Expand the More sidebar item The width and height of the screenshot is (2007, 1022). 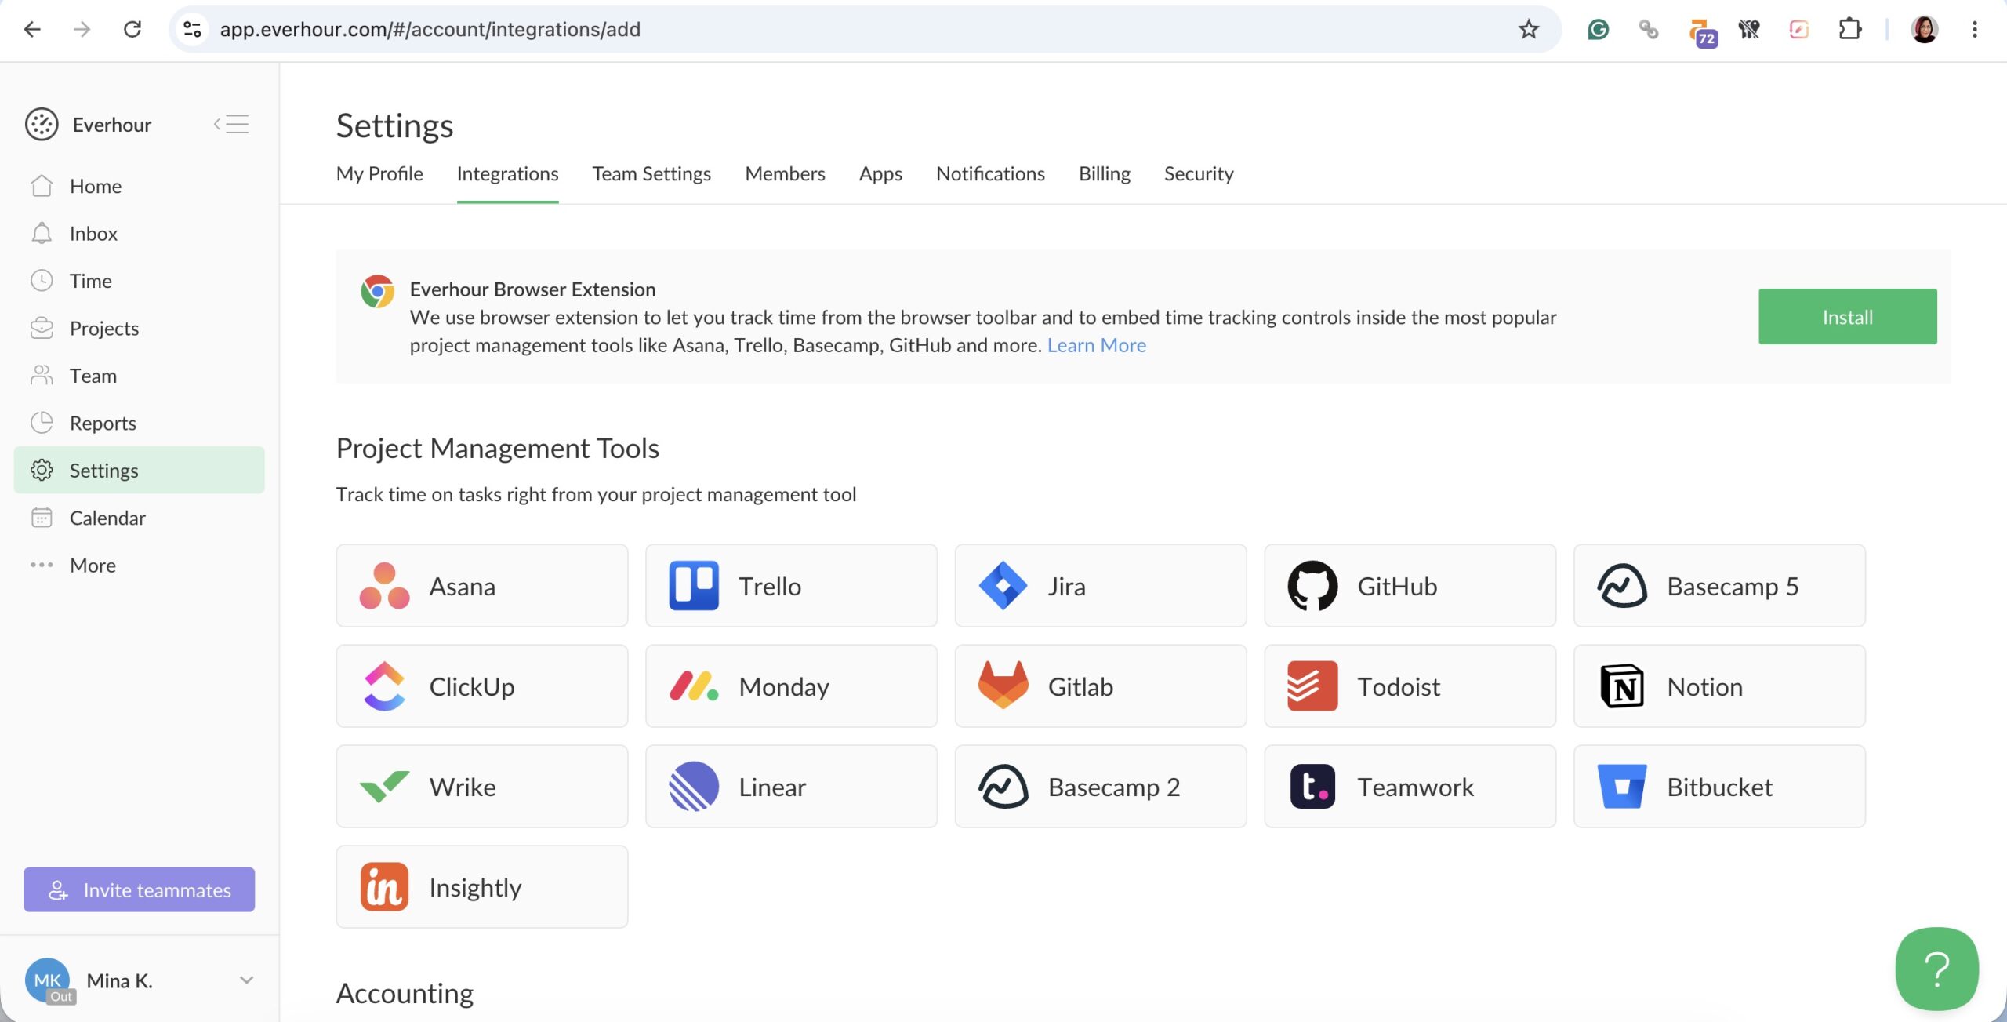[x=93, y=566]
